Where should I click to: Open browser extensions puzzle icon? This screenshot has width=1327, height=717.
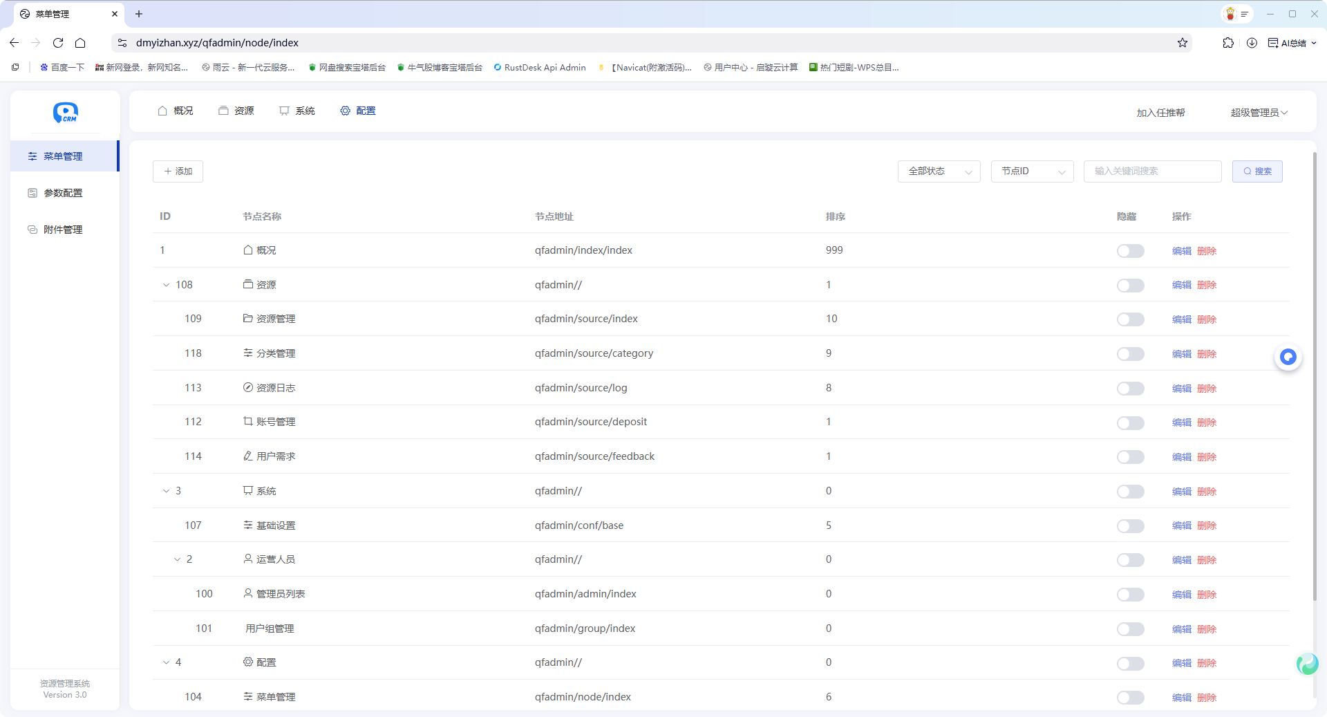pos(1228,43)
